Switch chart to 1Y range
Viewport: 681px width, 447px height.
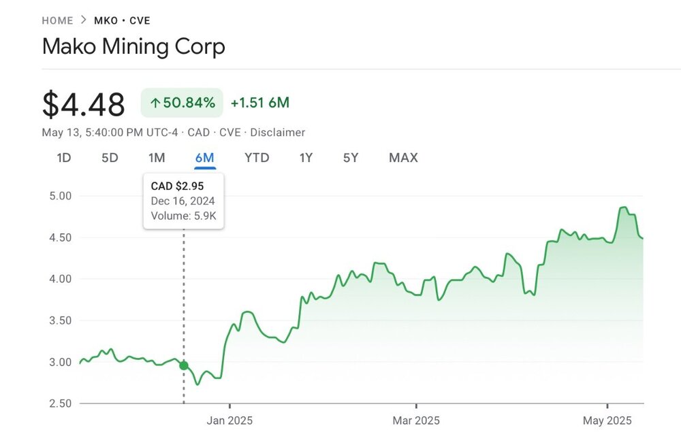point(306,158)
